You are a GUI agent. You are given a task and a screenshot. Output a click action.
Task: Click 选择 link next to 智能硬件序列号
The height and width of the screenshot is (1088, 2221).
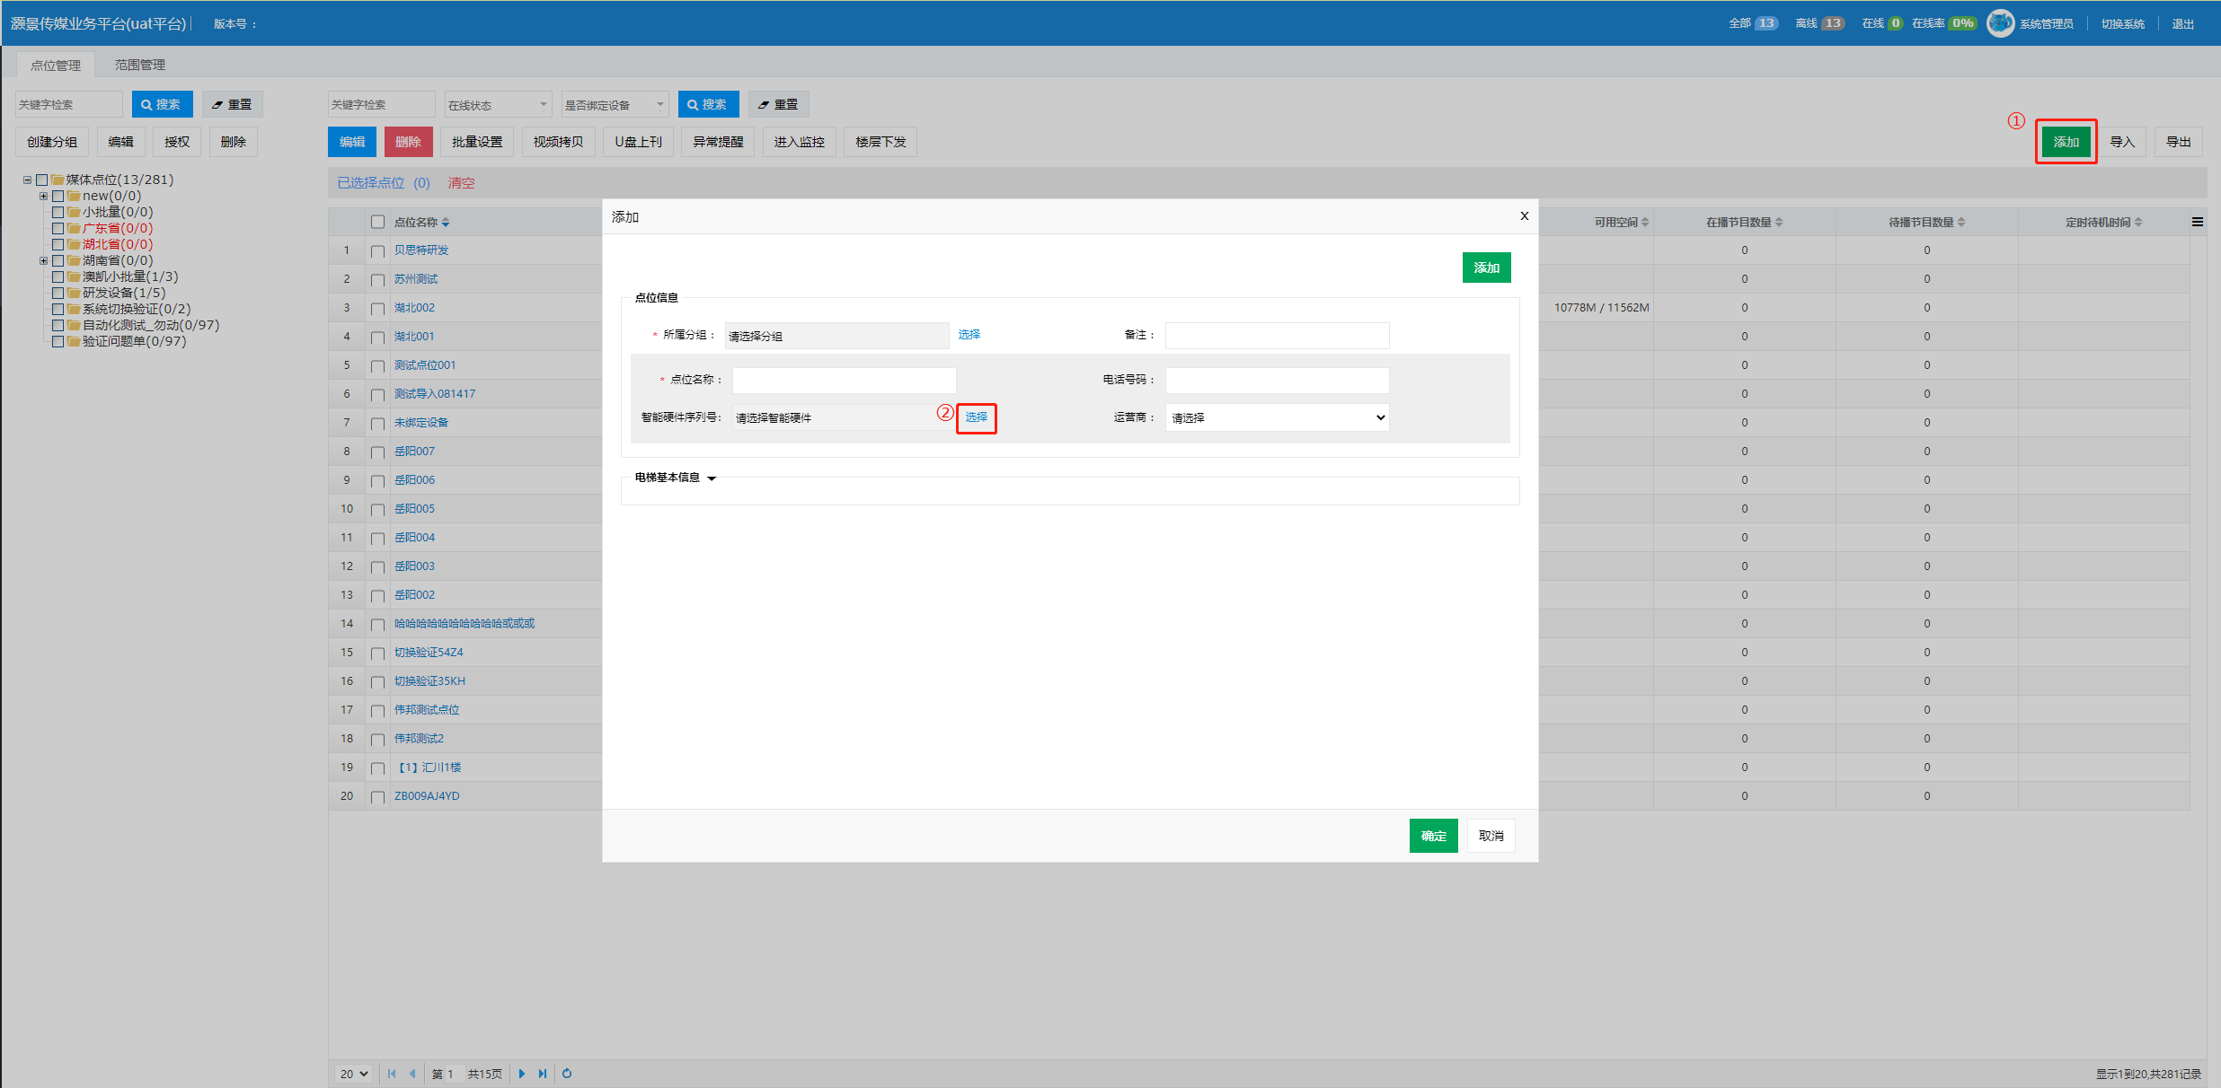[976, 417]
